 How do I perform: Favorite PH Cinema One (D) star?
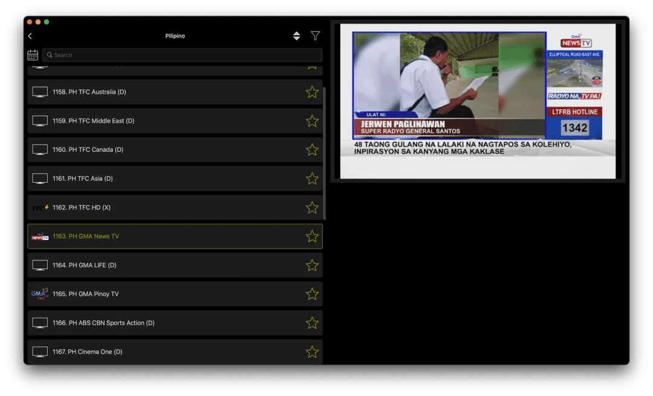(312, 352)
